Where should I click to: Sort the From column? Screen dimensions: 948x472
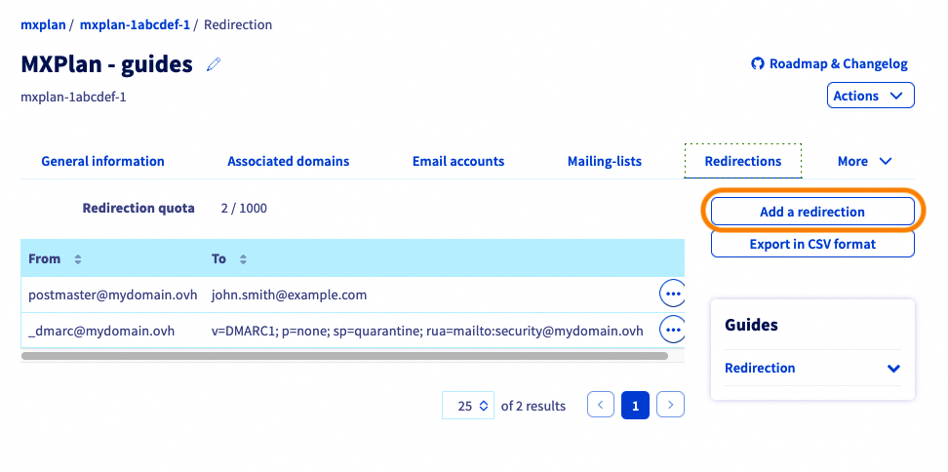tap(78, 259)
